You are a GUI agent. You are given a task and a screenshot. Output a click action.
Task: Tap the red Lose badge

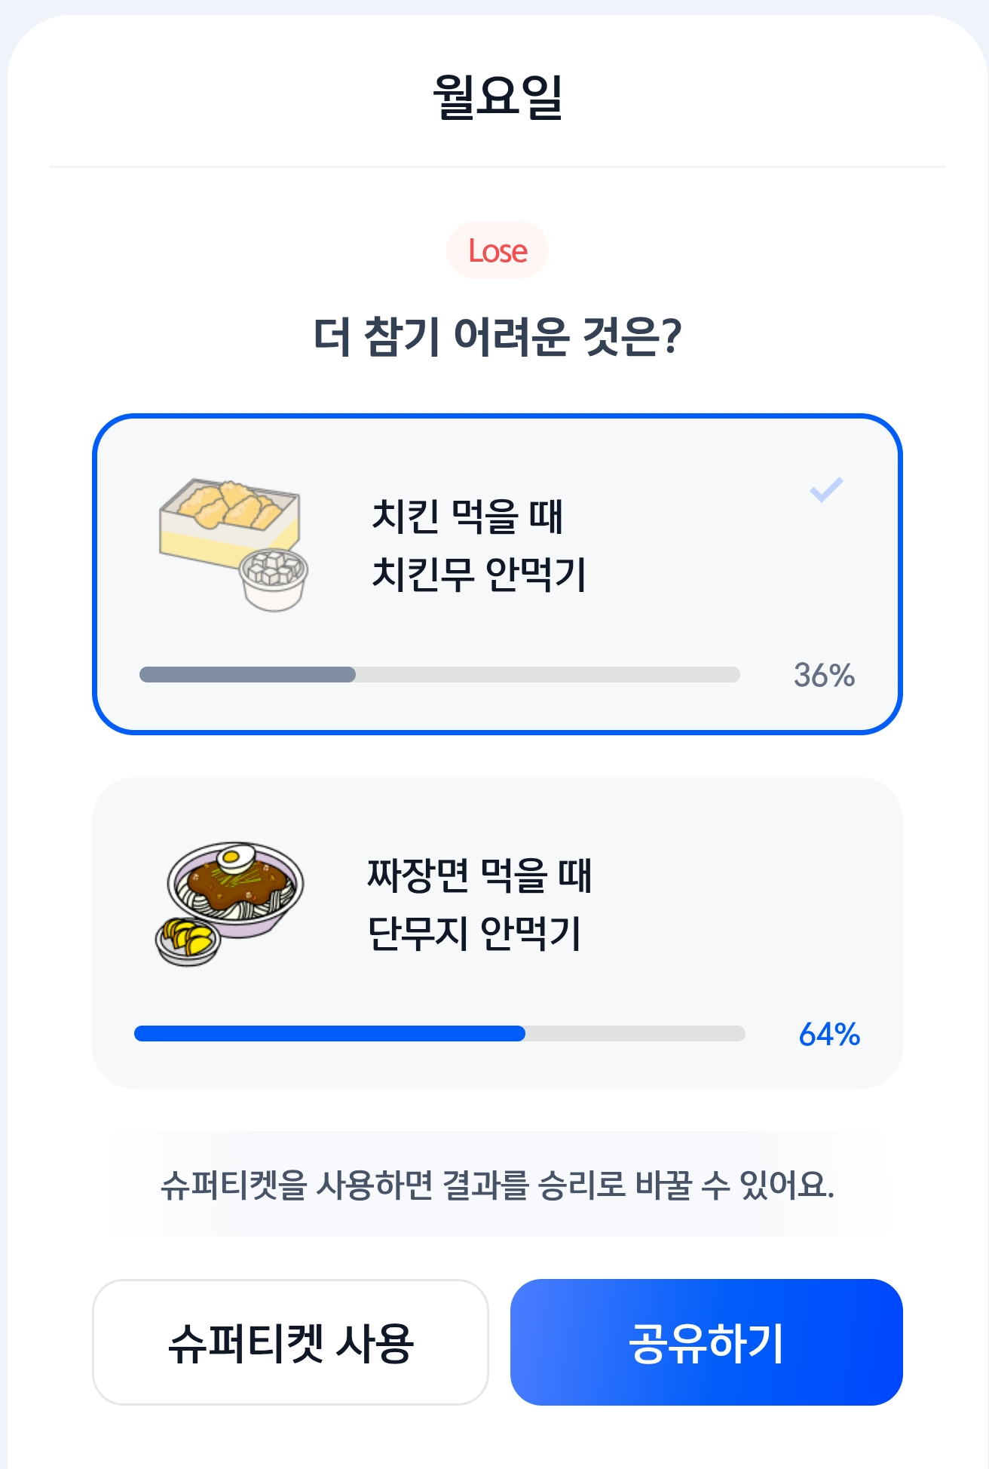tap(498, 250)
